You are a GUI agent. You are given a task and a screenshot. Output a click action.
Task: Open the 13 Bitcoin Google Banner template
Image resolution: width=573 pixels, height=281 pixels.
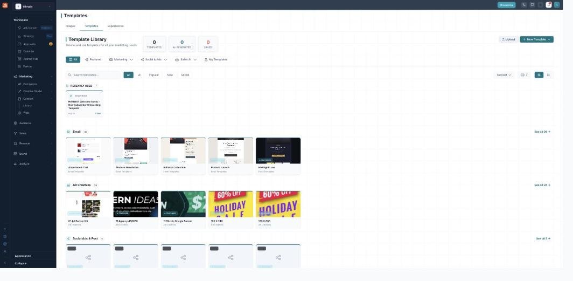point(183,210)
